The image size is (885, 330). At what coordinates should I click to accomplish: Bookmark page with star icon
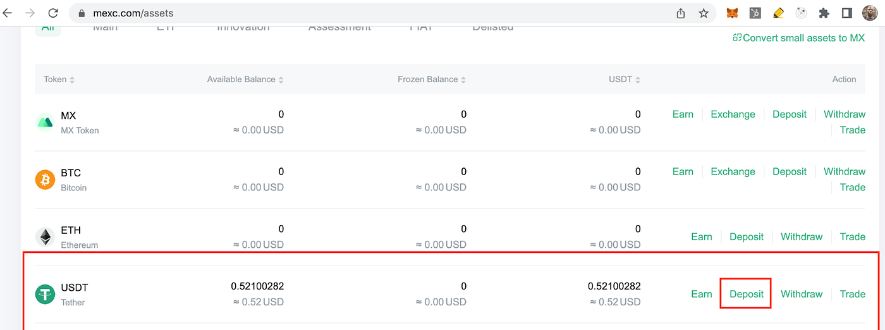point(704,13)
